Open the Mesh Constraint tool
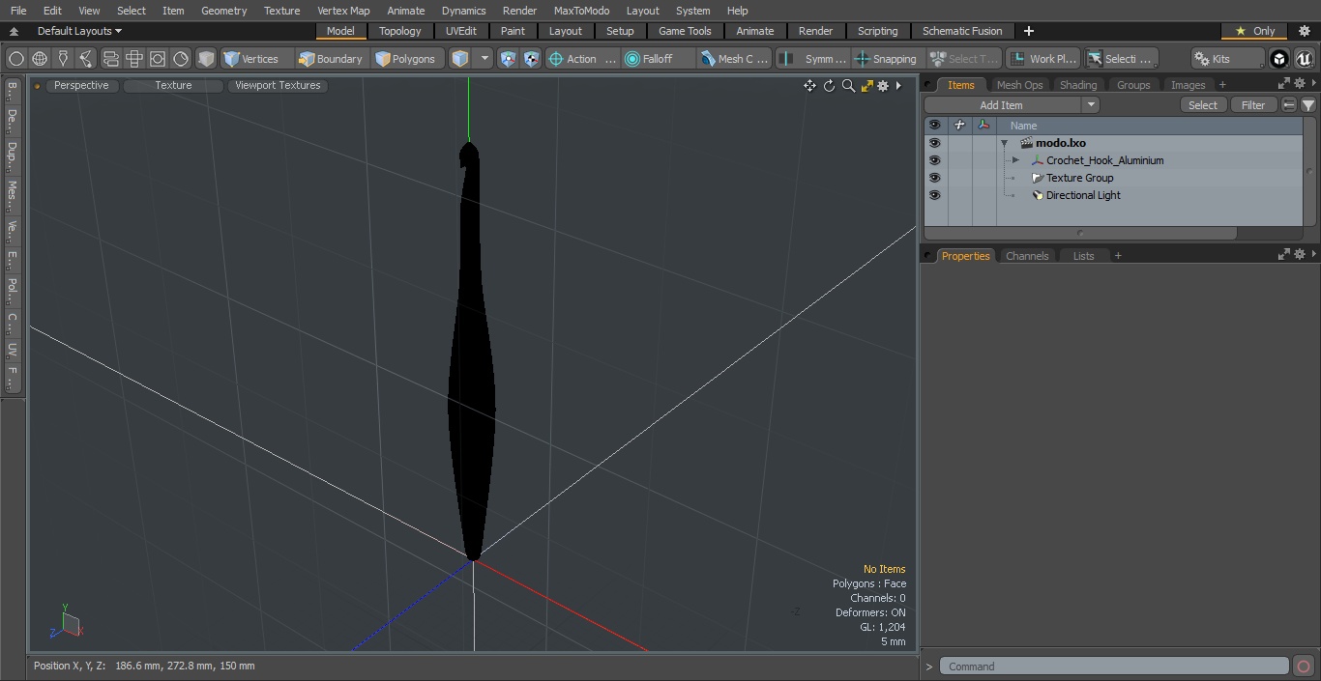 pos(735,59)
